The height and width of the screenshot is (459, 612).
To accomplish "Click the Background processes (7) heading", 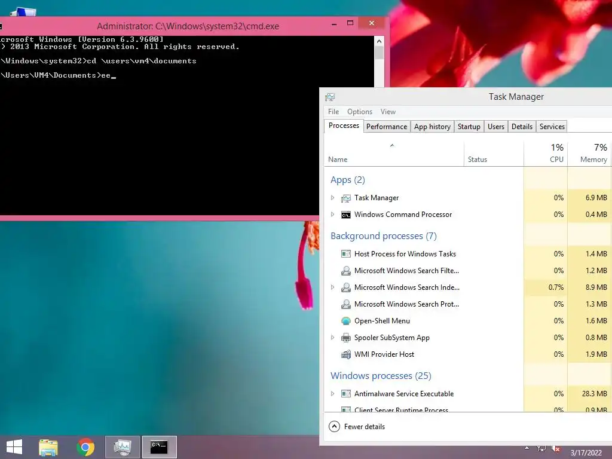I will (x=384, y=236).
